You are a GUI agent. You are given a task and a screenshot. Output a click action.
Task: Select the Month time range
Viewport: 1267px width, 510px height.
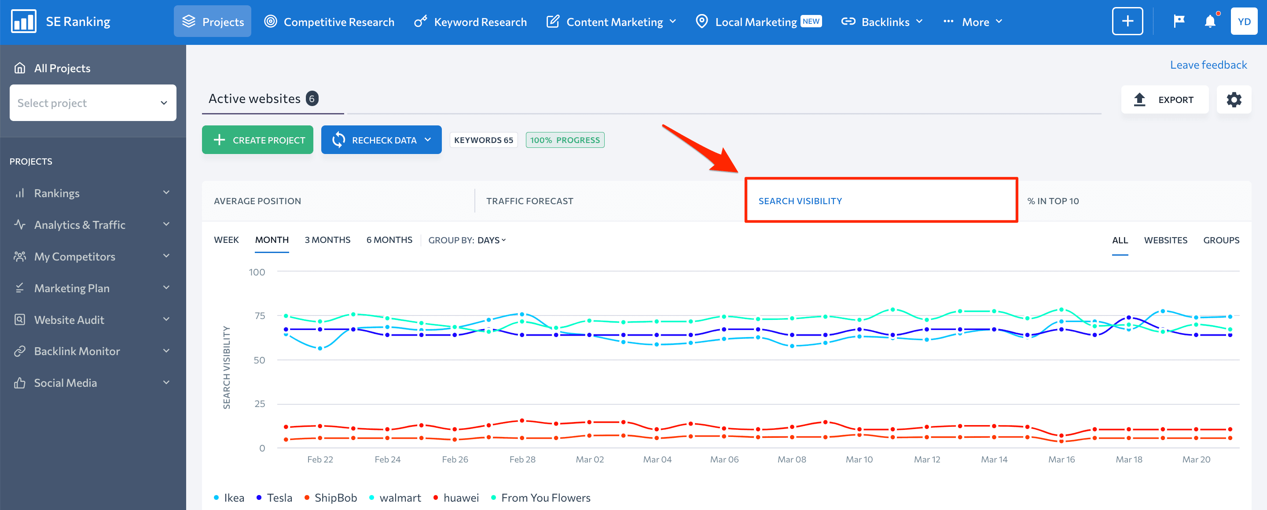click(x=272, y=239)
